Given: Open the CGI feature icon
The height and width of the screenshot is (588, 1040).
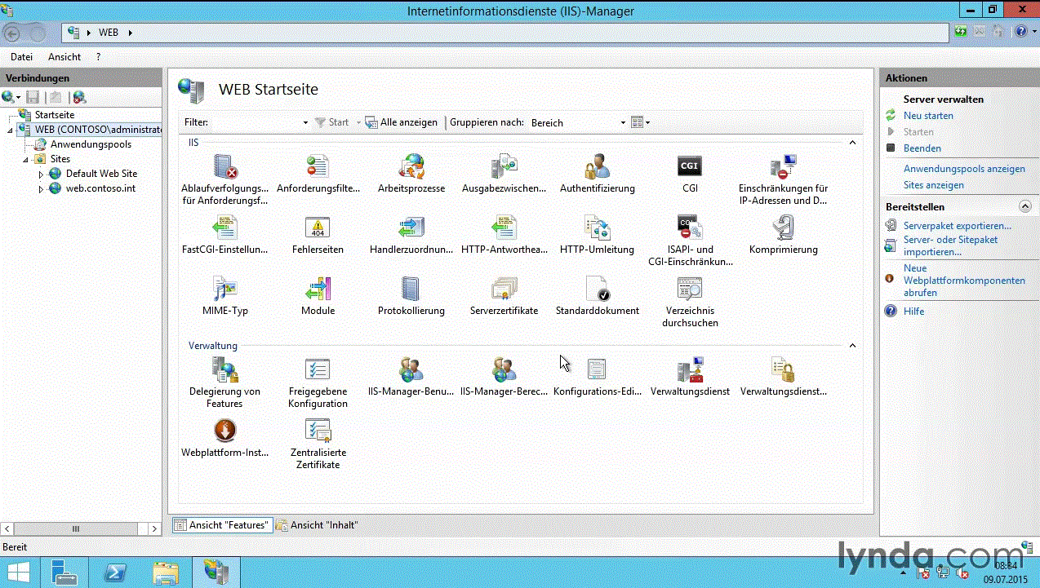Looking at the screenshot, I should tap(690, 167).
